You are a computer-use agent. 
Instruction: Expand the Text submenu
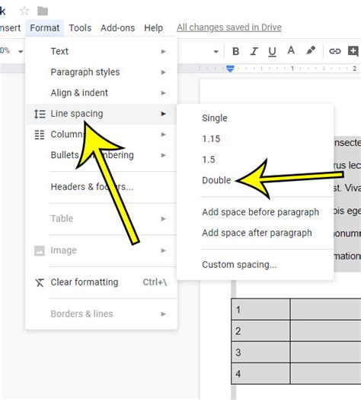(x=101, y=51)
